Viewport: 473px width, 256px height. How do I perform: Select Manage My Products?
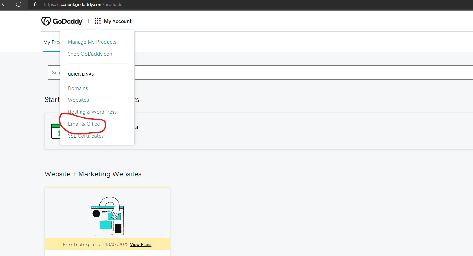(x=92, y=42)
